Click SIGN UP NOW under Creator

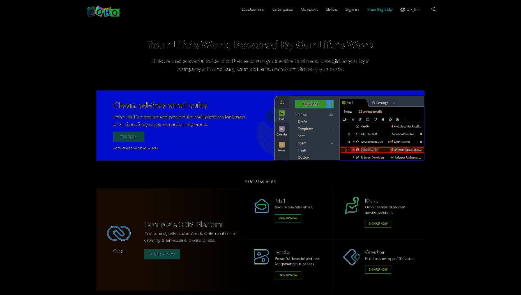click(378, 270)
